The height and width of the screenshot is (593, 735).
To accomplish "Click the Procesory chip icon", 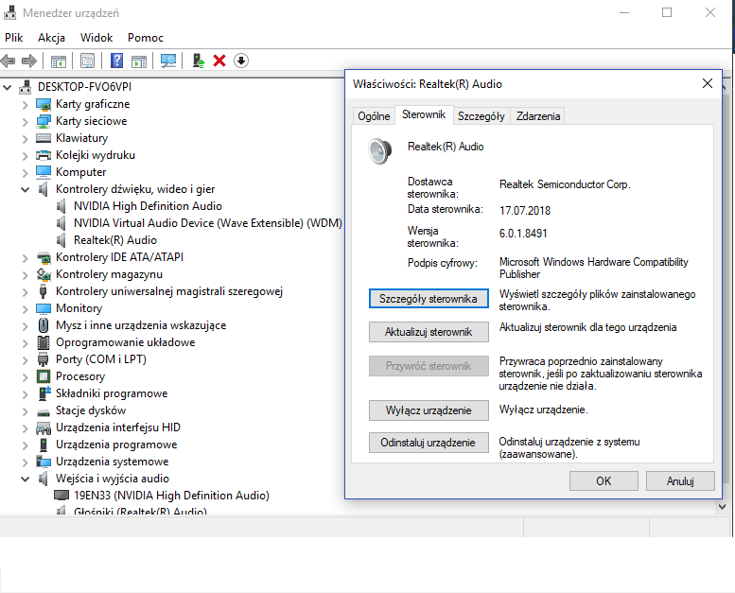I will [44, 376].
